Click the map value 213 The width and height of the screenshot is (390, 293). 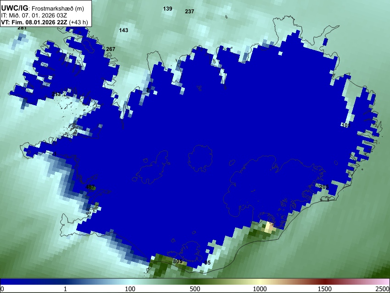click(56, 94)
